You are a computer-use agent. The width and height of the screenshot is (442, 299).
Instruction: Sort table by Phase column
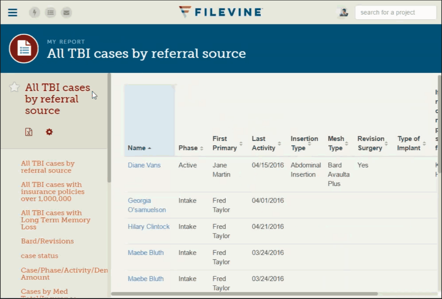(x=191, y=148)
